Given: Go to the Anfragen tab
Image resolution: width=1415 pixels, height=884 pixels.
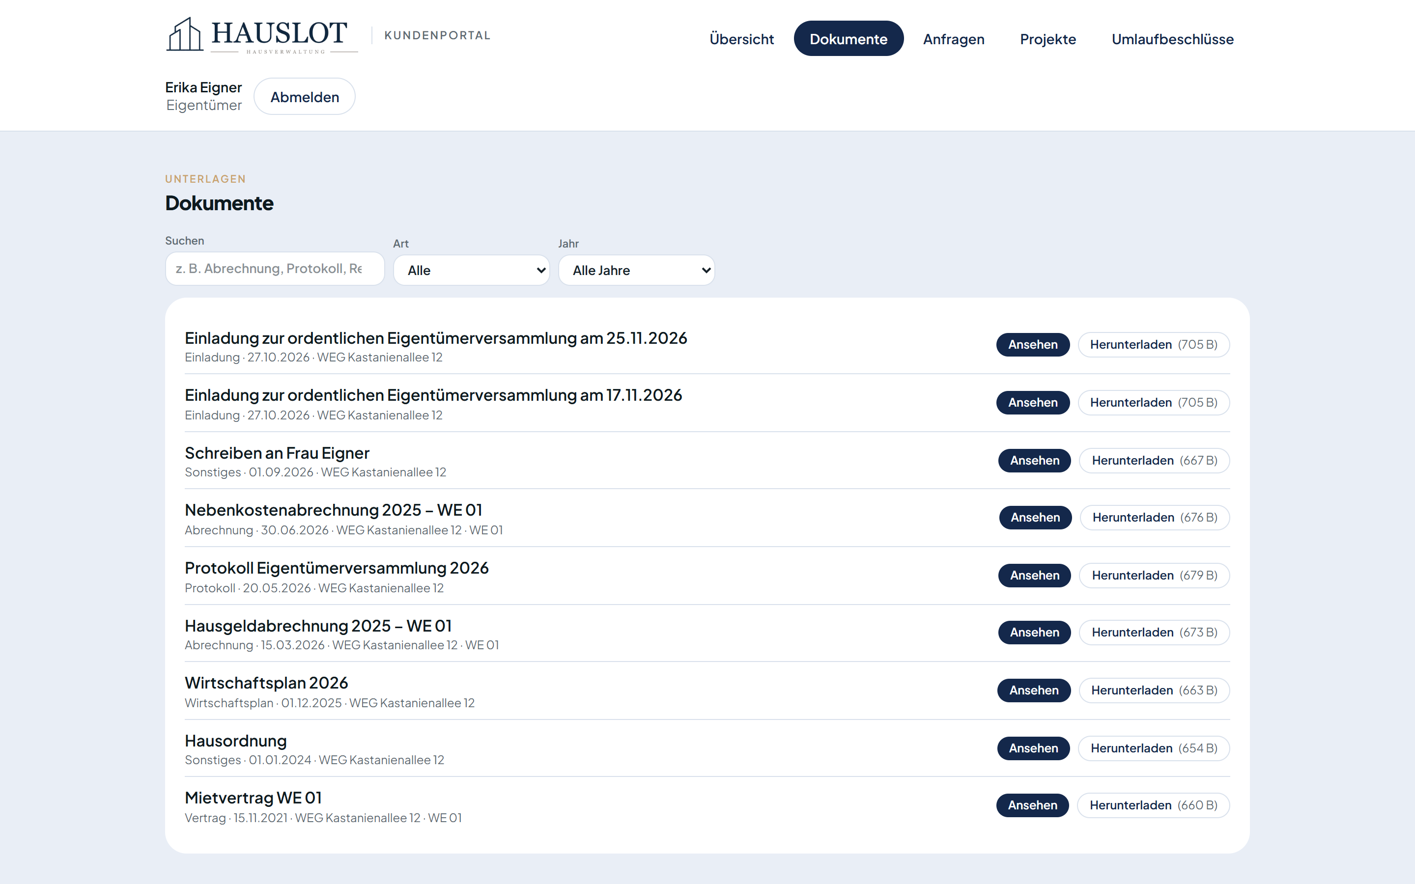Looking at the screenshot, I should (954, 39).
